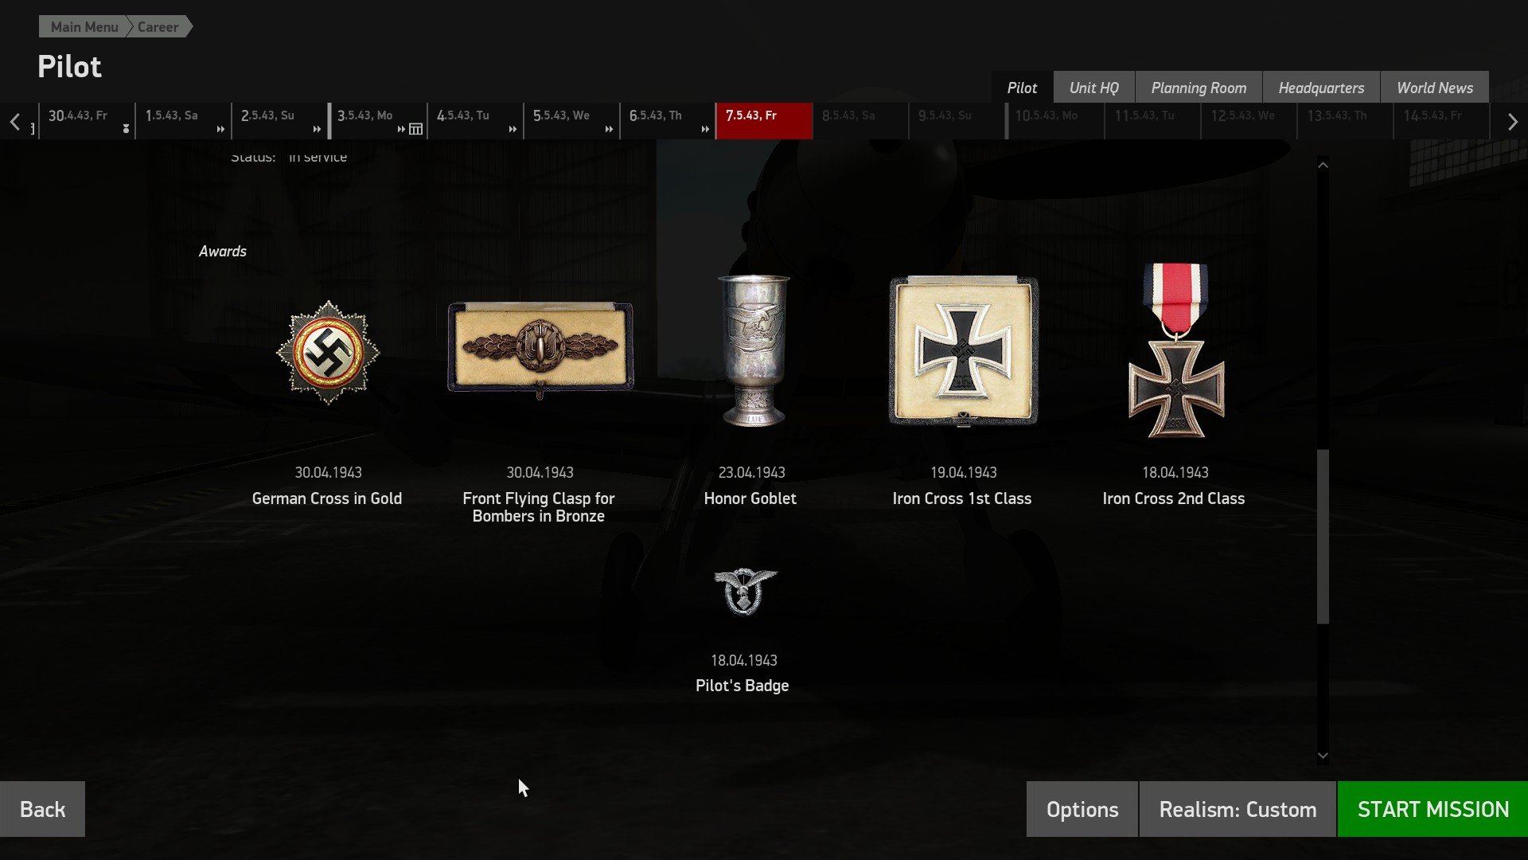Screen dimensions: 1528x860
Task: Go to Career in breadcrumb
Action: pos(158,27)
